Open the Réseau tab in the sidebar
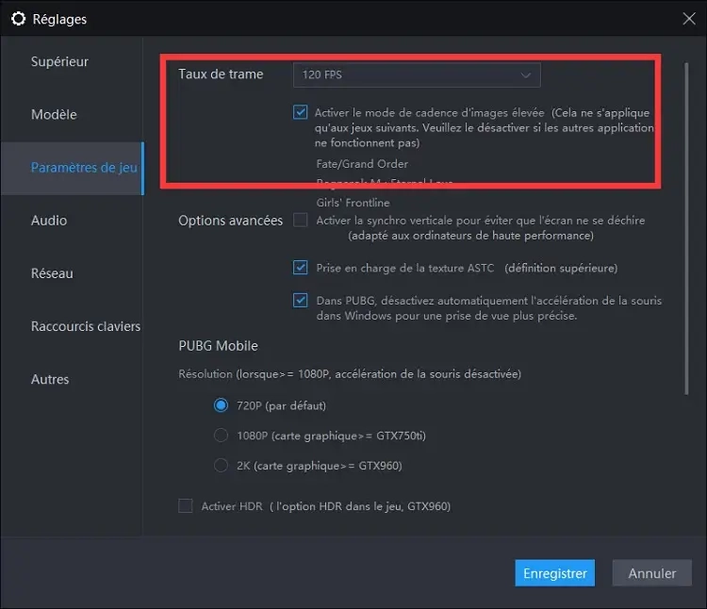The height and width of the screenshot is (609, 707). tap(52, 273)
